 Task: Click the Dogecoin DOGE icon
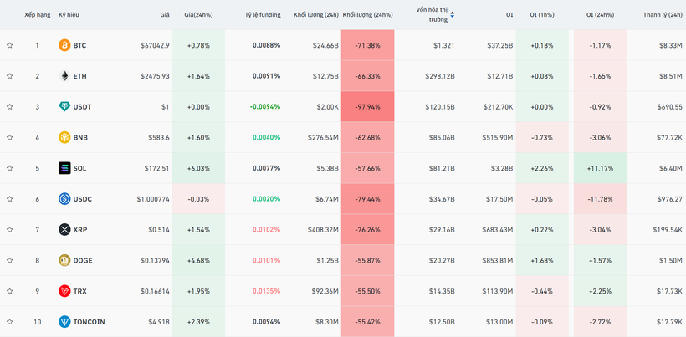point(64,260)
